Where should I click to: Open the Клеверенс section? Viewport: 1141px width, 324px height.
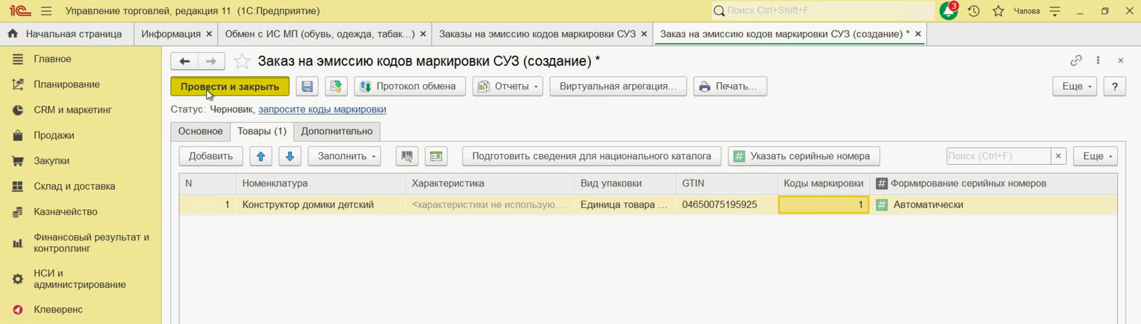(x=58, y=310)
